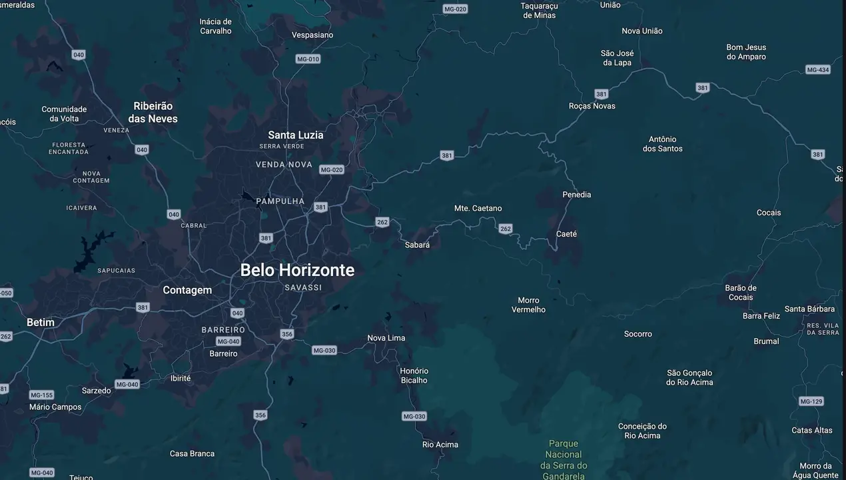Select the Sabará label
Viewport: 846px width, 480px height.
point(418,245)
